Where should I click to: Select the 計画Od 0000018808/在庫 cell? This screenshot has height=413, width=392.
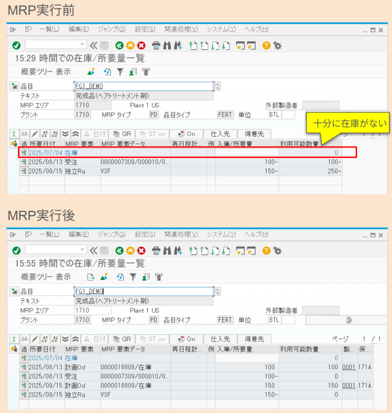click(136, 367)
